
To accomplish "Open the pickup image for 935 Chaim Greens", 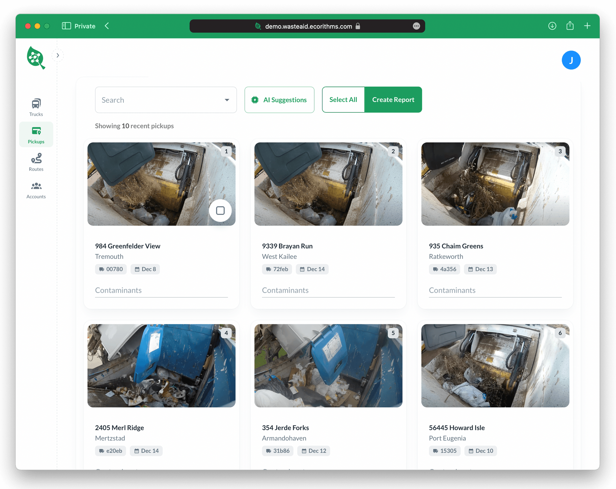I will click(x=495, y=184).
